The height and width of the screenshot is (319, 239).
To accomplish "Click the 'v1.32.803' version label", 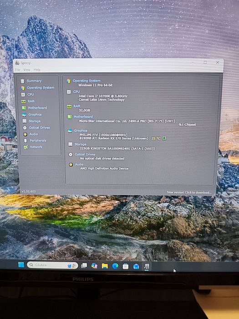I will point(29,191).
